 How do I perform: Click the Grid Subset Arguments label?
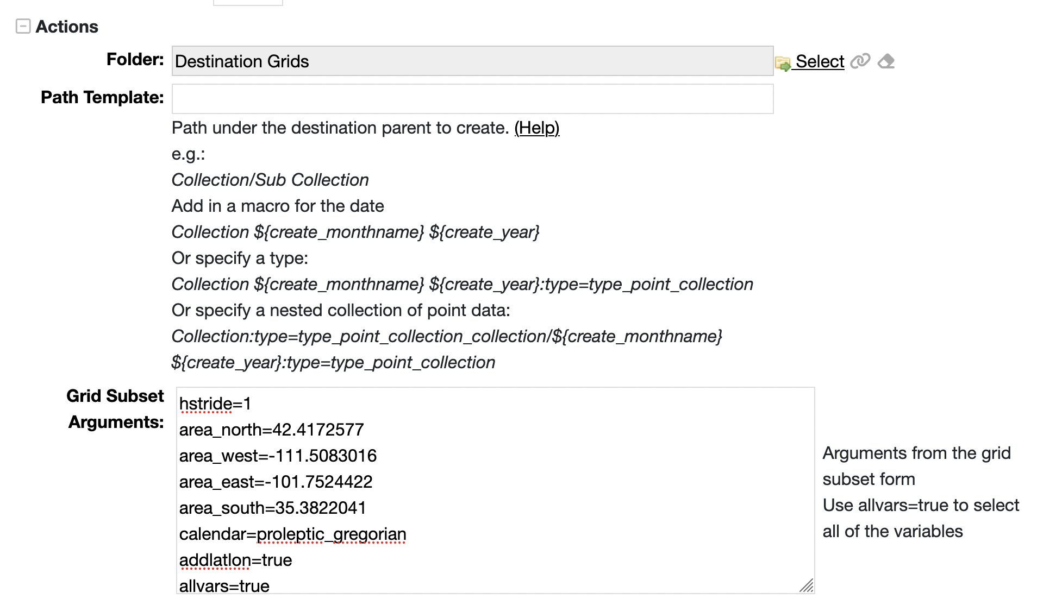click(x=115, y=409)
